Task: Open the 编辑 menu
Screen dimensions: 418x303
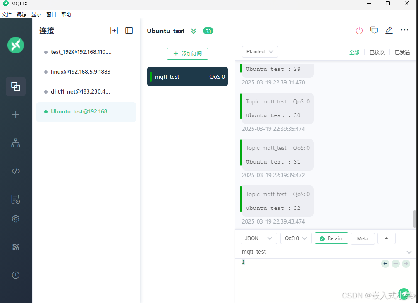Action: pyautogui.click(x=21, y=14)
